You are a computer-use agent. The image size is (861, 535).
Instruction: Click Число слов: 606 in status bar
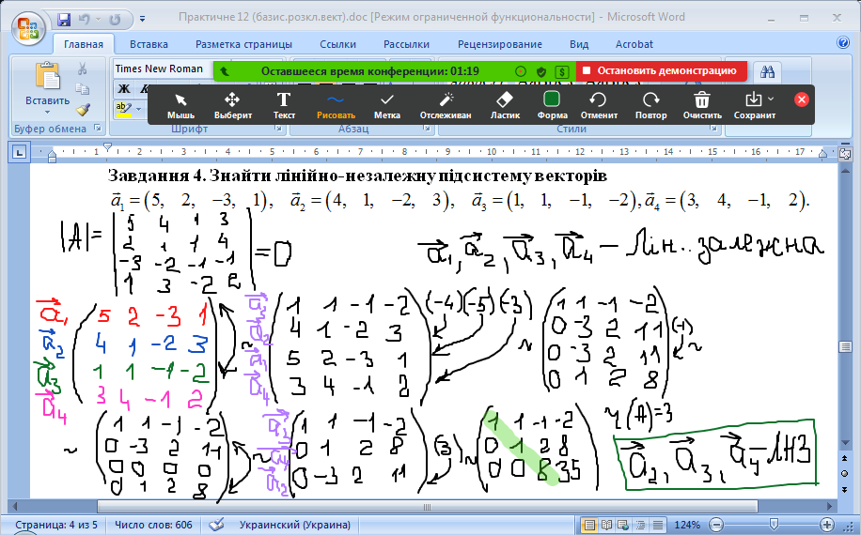pos(153,525)
